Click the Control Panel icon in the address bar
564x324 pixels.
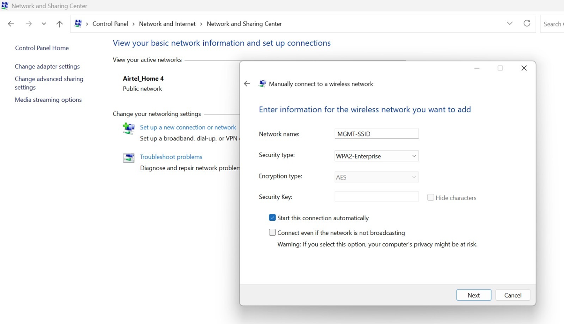78,24
